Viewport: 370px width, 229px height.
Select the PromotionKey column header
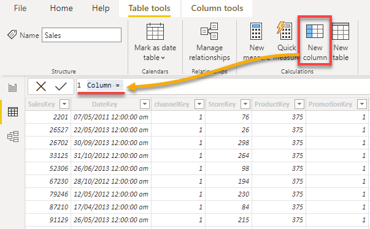click(330, 104)
